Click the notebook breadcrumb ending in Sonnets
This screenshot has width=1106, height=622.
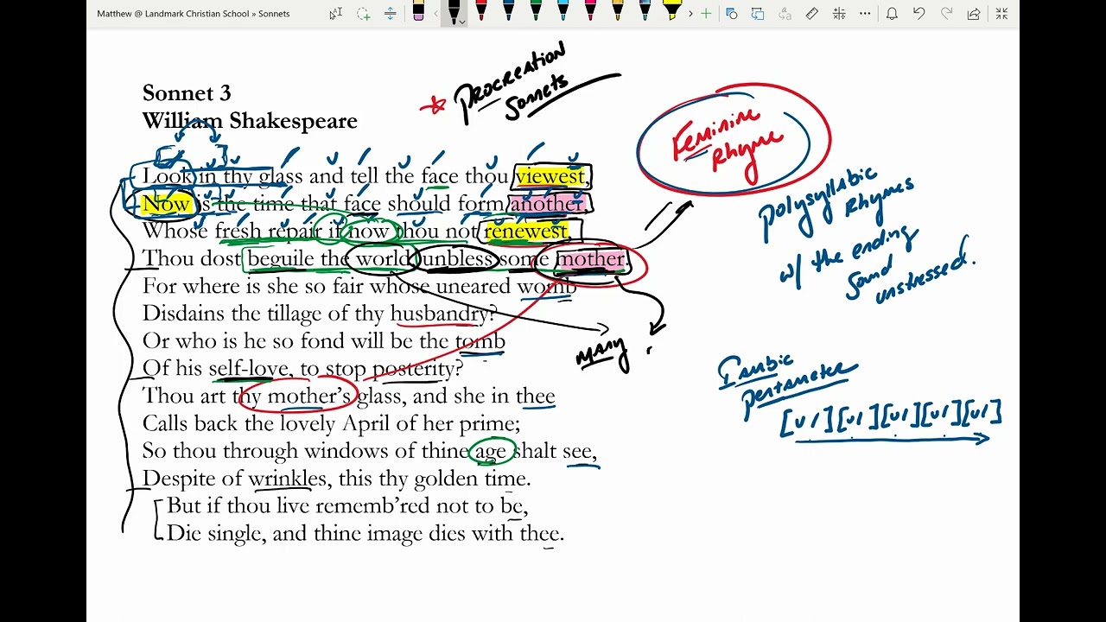coord(193,14)
